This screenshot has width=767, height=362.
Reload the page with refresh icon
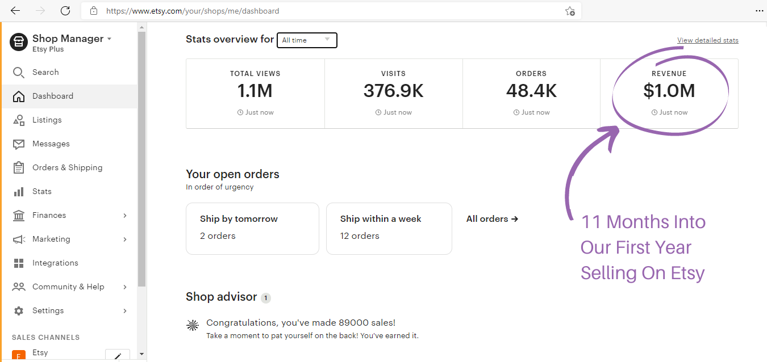click(x=65, y=11)
